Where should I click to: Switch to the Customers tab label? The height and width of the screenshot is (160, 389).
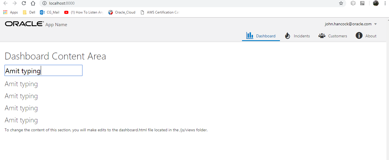[x=338, y=36]
